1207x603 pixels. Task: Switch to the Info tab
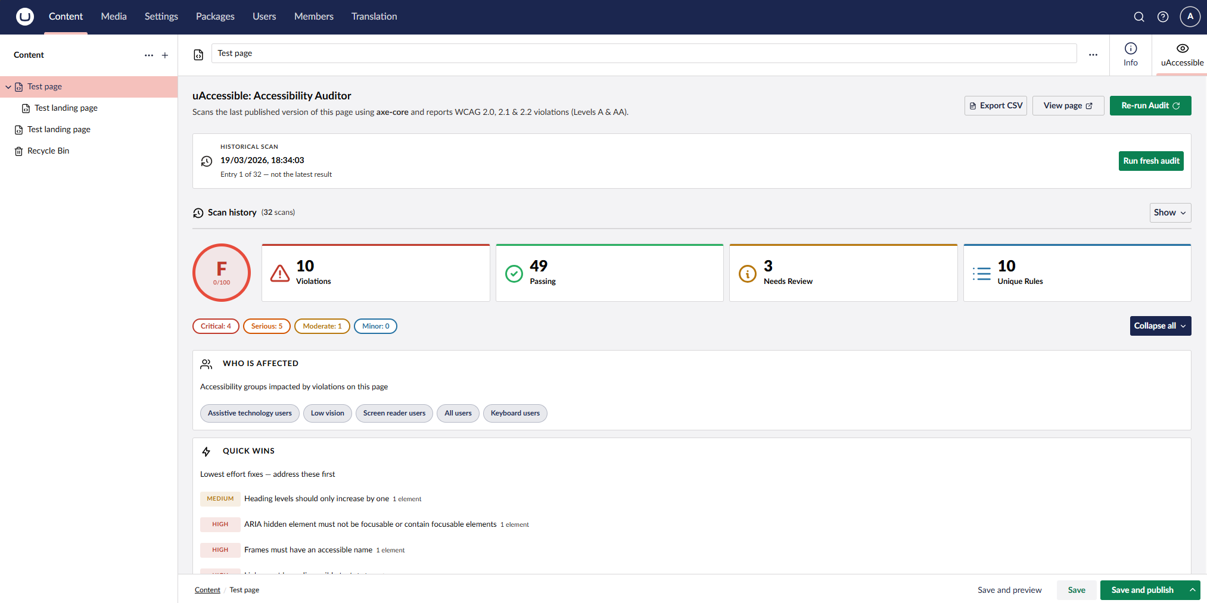[1130, 54]
